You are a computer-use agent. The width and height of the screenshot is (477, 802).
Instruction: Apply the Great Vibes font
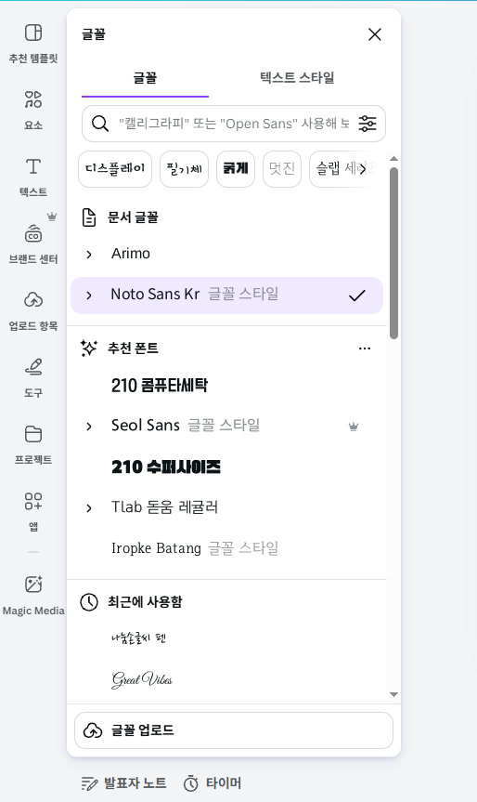(x=141, y=679)
